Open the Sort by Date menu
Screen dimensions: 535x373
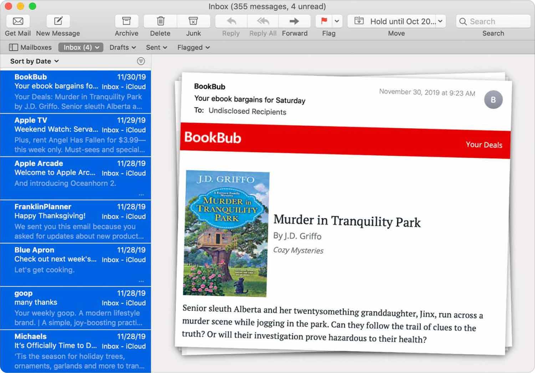(35, 61)
